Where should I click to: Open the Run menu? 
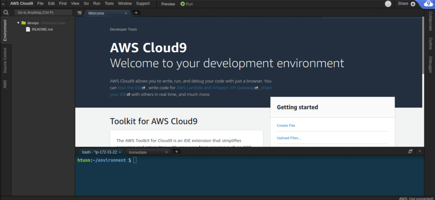tap(97, 3)
